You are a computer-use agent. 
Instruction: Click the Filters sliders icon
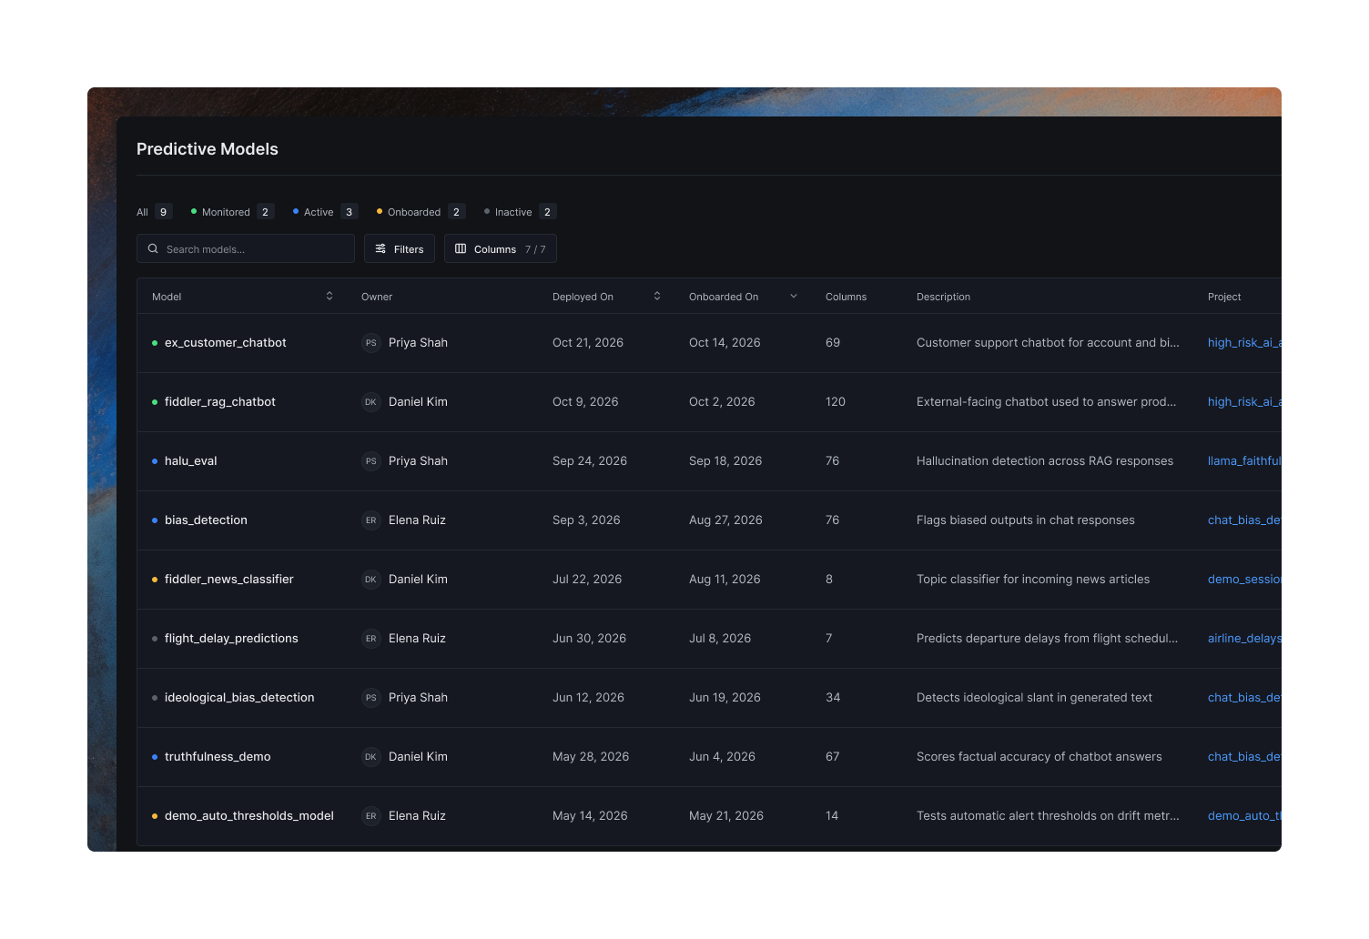click(380, 248)
